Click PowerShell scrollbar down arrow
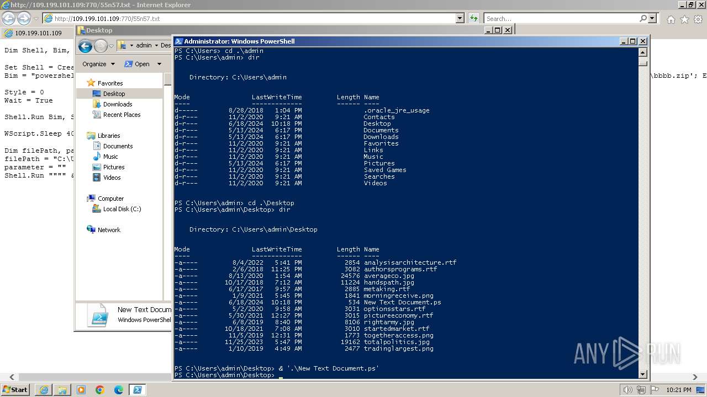 [x=642, y=374]
